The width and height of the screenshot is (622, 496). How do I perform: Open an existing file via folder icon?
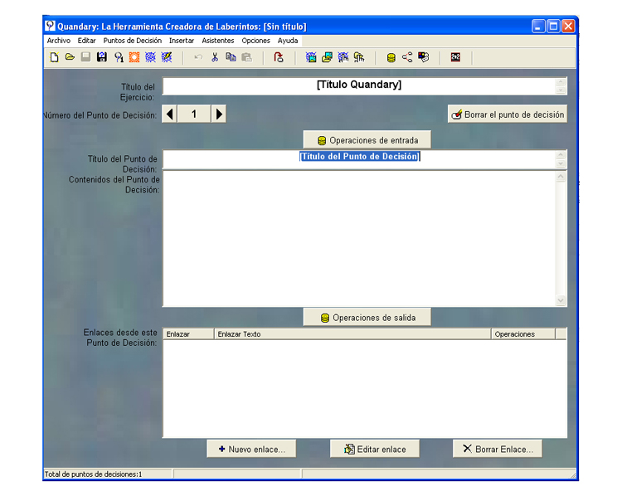pos(70,57)
